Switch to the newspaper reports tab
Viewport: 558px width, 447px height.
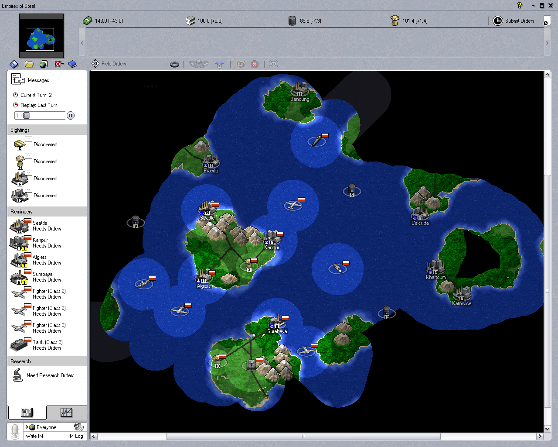pyautogui.click(x=27, y=412)
